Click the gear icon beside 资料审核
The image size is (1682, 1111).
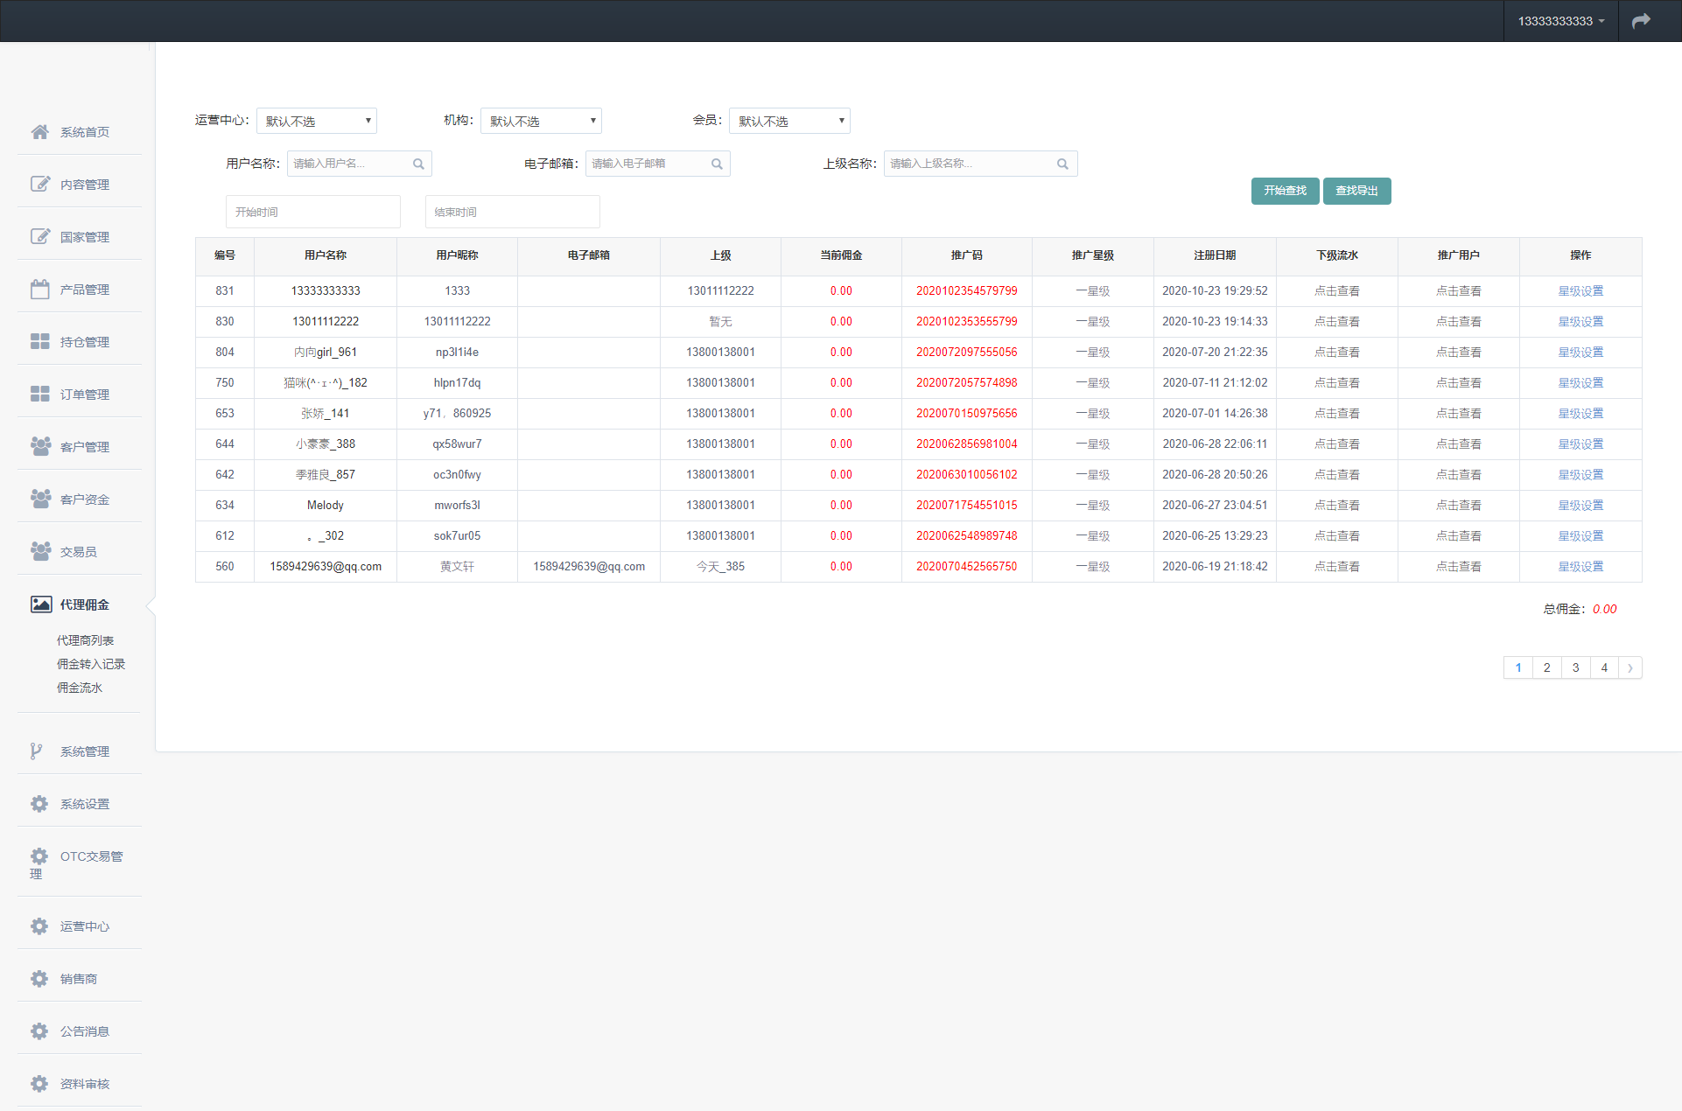[39, 1083]
